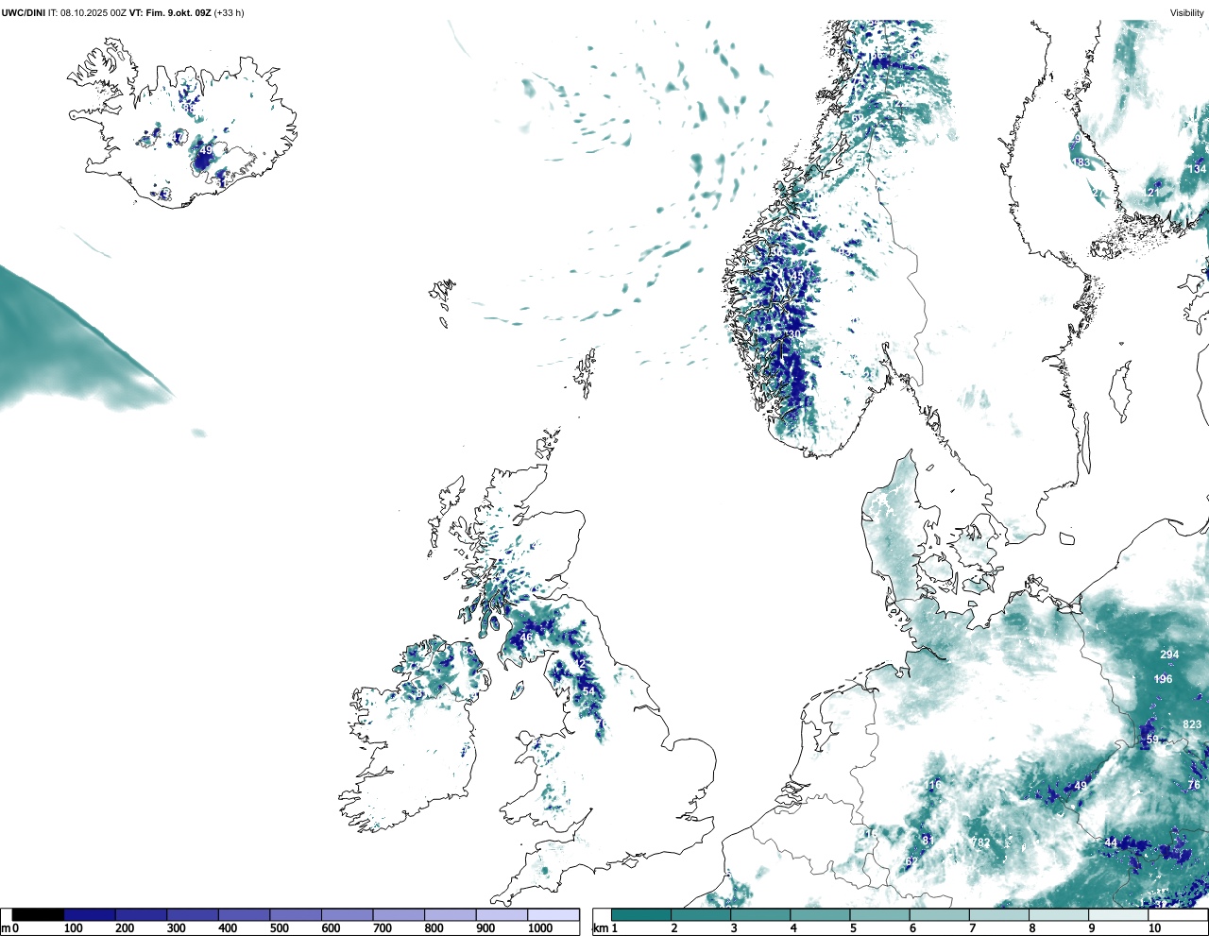
Task: Click the '08.10.2025 00Z' initialization time
Action: point(94,12)
